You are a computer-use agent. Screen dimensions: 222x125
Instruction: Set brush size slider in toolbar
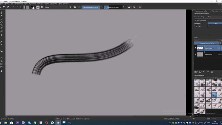click(113, 7)
